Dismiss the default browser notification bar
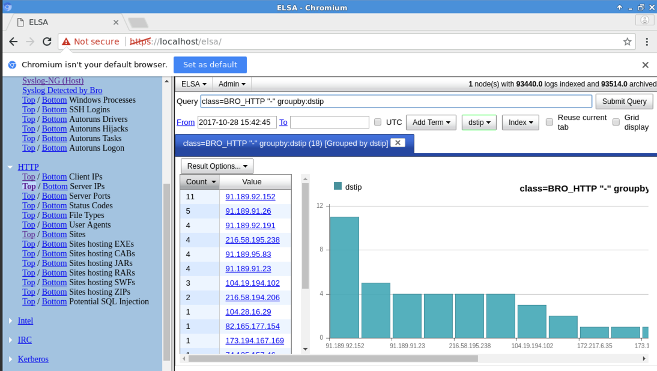This screenshot has width=657, height=371. pos(645,65)
